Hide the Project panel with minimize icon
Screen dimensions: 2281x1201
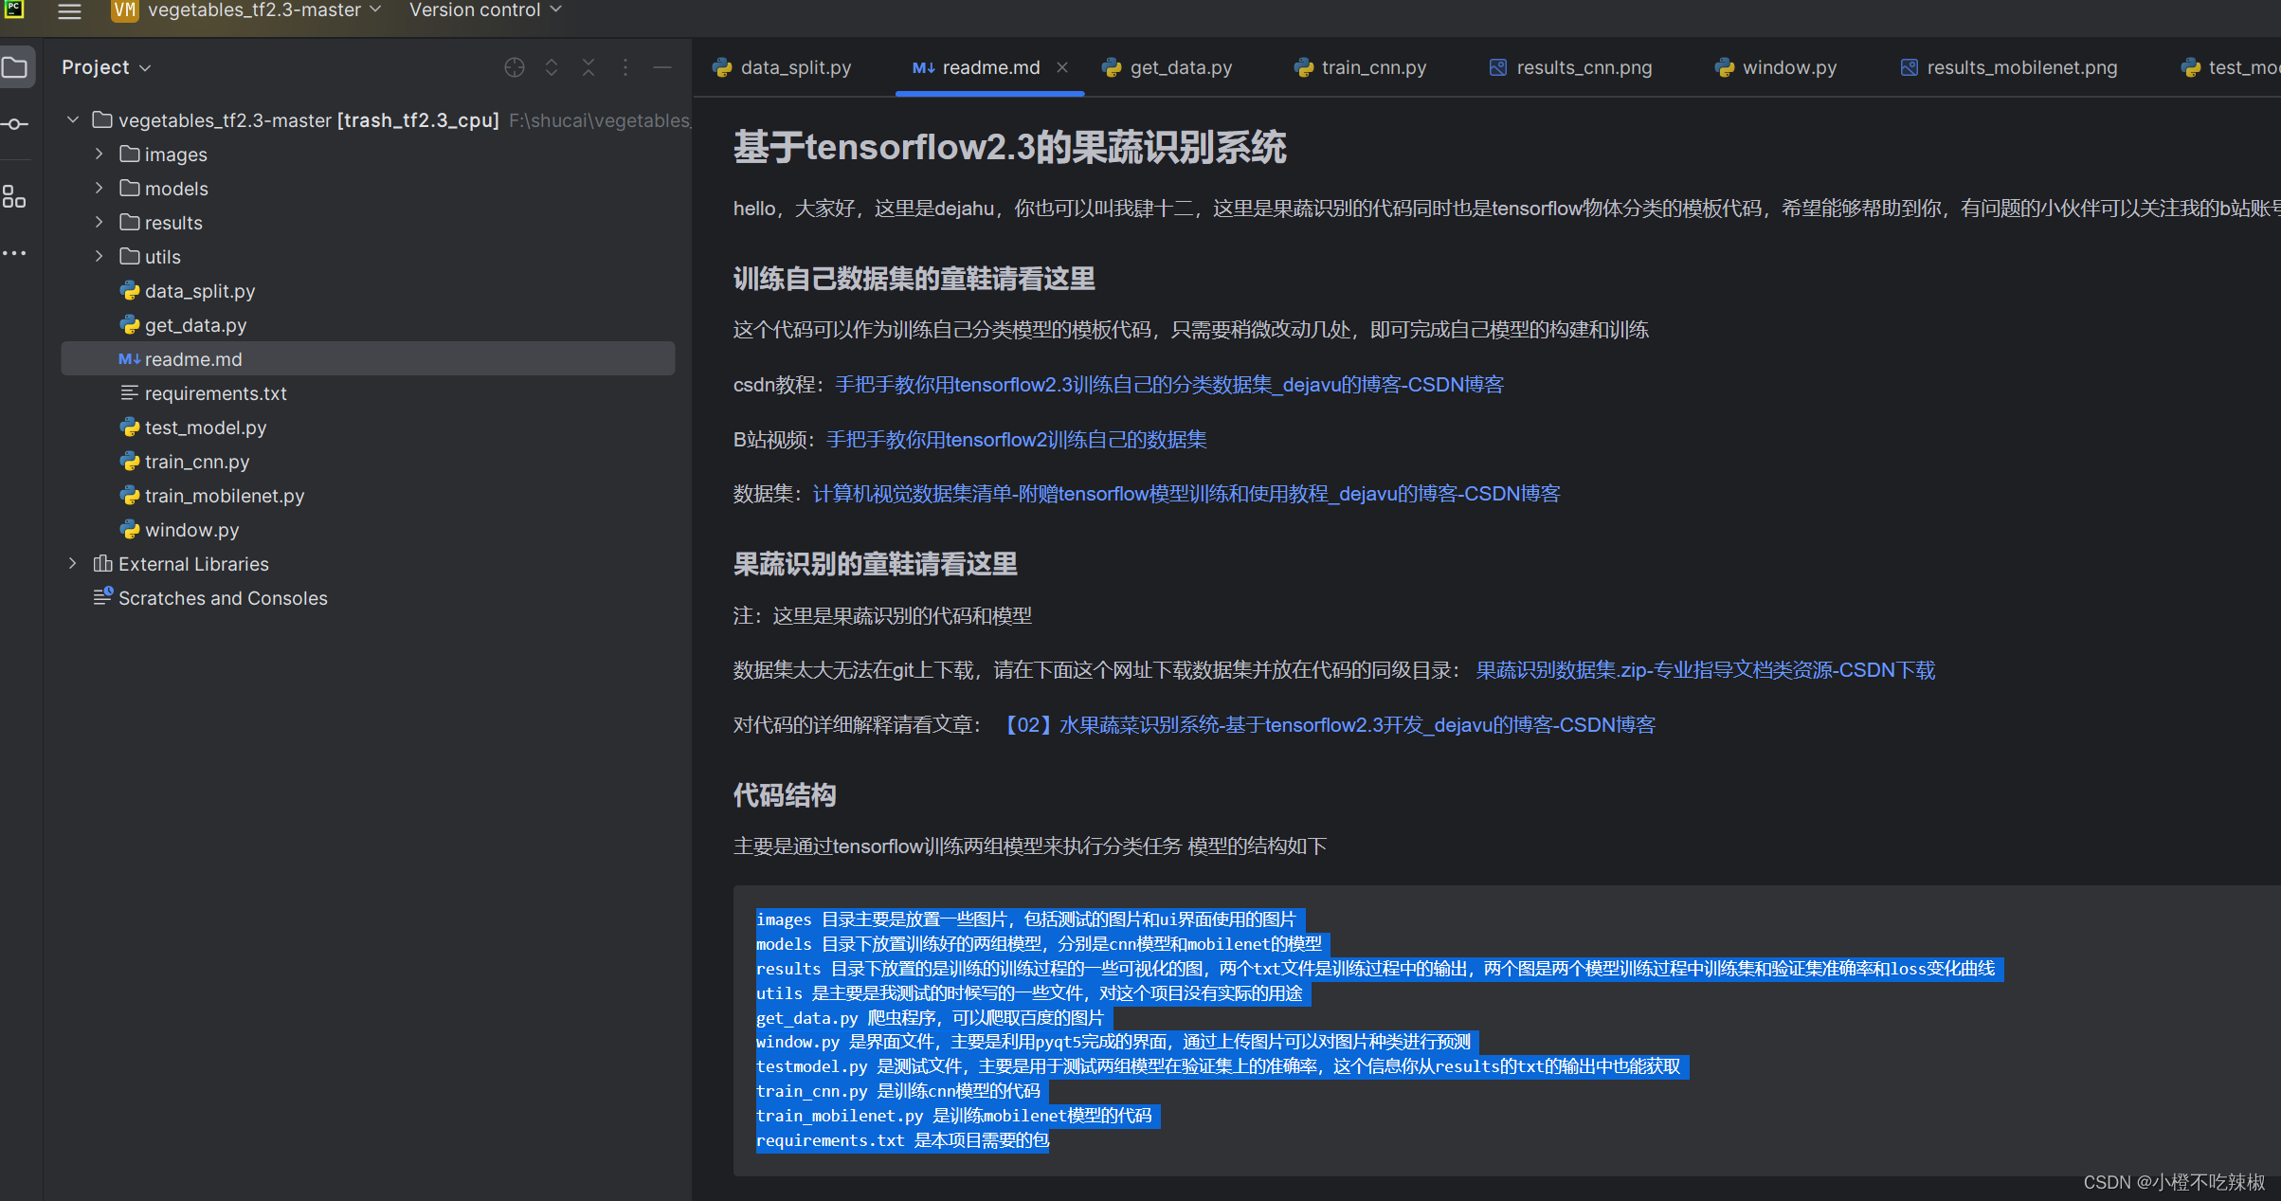pos(662,67)
